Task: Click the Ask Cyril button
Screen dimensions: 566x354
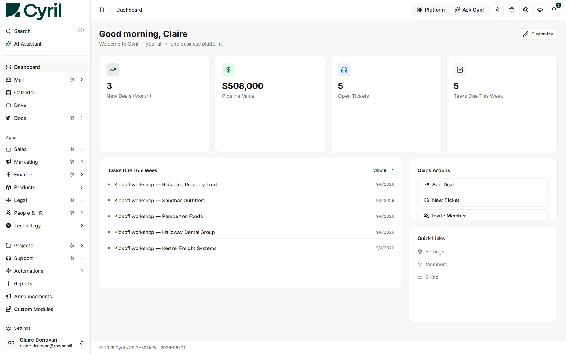Action: (469, 10)
